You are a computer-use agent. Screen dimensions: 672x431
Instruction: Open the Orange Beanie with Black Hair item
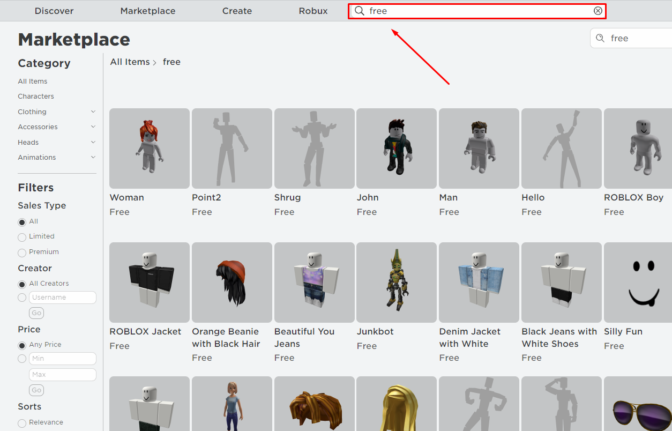(232, 282)
